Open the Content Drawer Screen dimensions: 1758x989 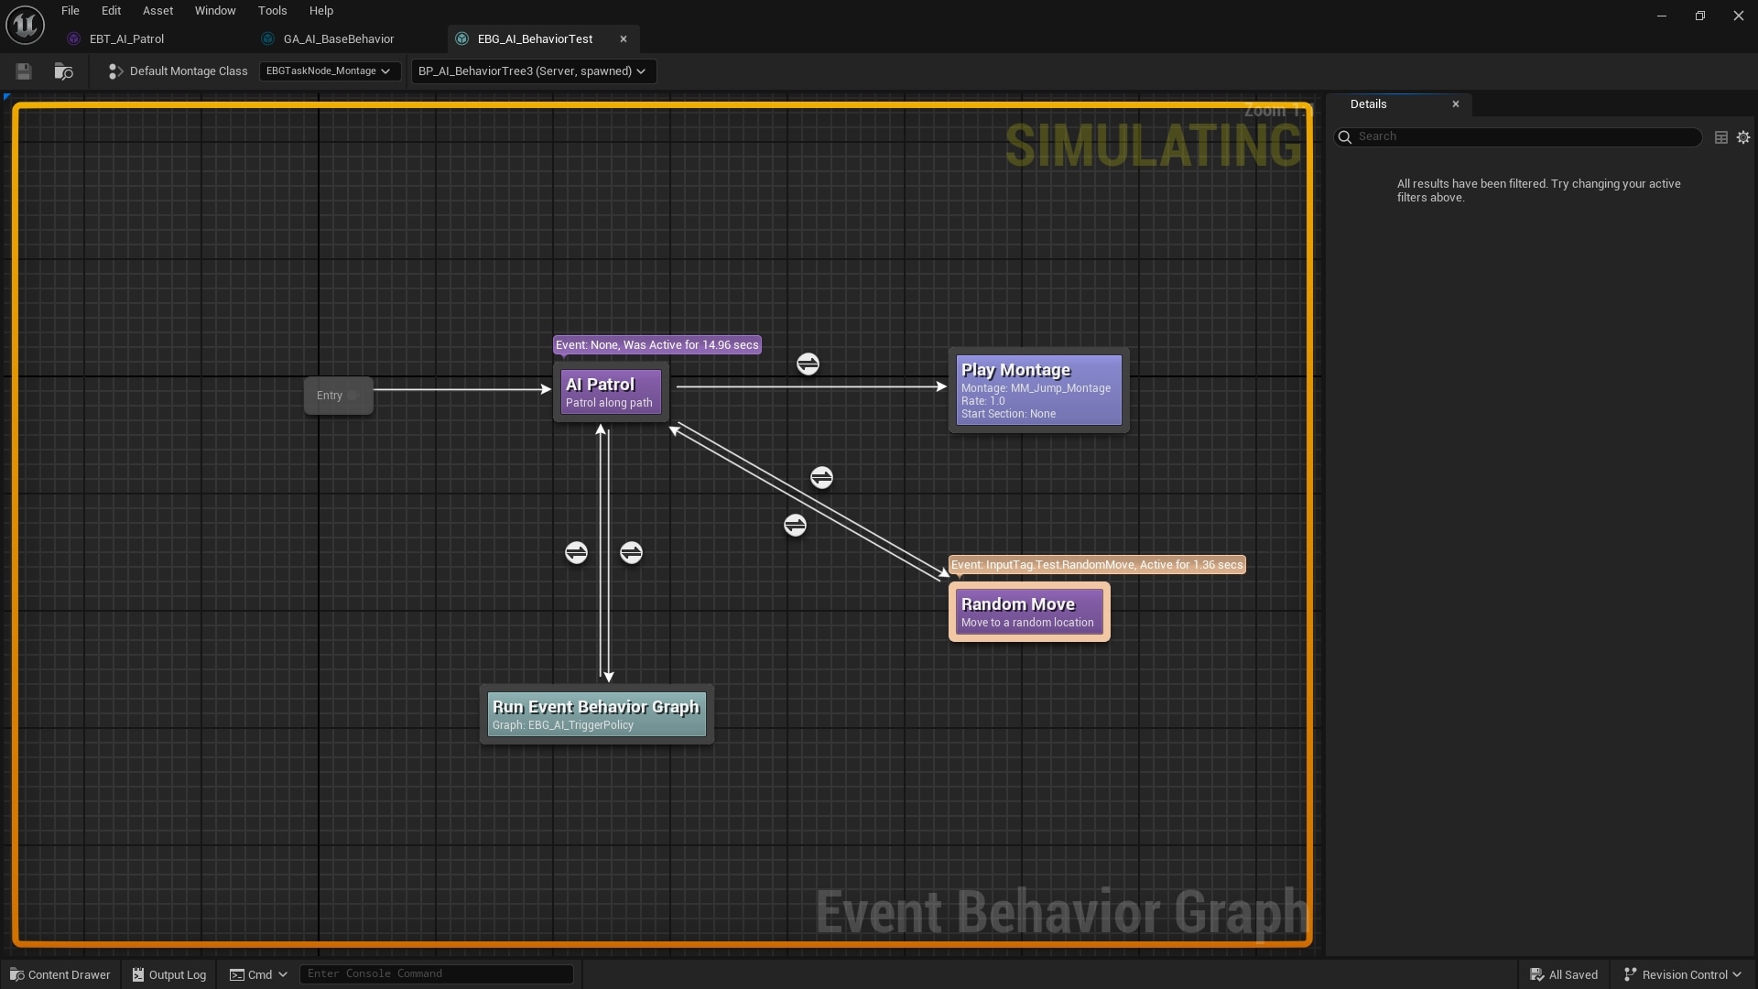[x=60, y=974]
